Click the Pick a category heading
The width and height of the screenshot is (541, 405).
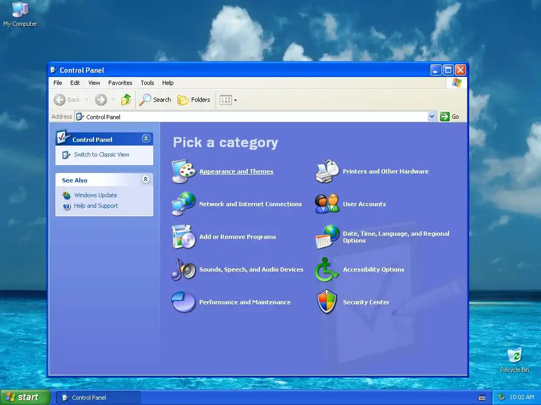(x=225, y=142)
